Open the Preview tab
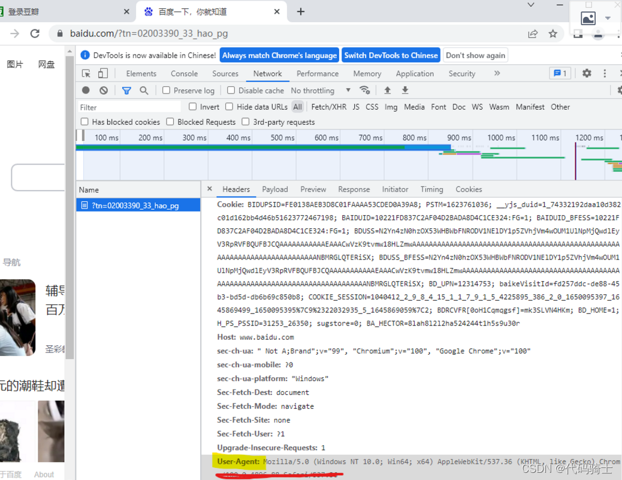Viewport: 622px width, 480px height. [x=313, y=189]
